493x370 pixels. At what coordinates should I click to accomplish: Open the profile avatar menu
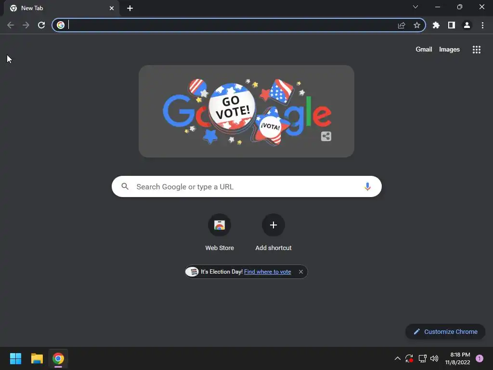467,25
